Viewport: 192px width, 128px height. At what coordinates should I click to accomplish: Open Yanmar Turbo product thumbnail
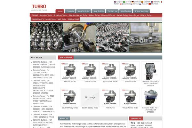(90, 71)
